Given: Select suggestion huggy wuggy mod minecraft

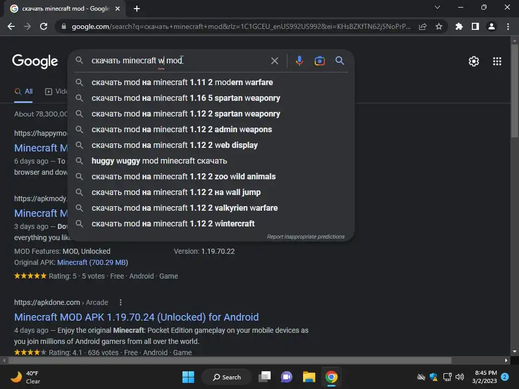Looking at the screenshot, I should click(211, 161).
